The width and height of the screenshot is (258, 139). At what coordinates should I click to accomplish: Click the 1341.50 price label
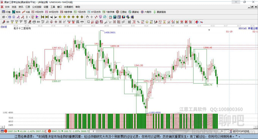pyautogui.click(x=139, y=65)
